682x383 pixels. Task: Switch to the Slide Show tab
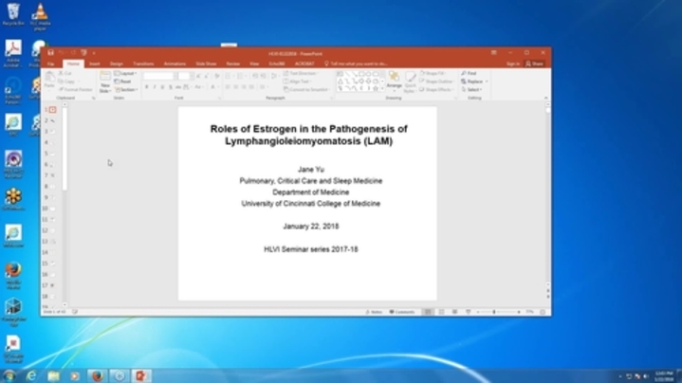click(x=206, y=64)
